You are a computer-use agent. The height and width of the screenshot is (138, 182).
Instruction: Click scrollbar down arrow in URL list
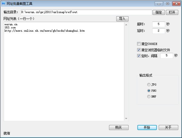[126, 118]
